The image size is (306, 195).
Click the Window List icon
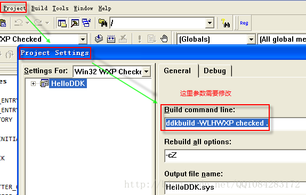click(86, 23)
